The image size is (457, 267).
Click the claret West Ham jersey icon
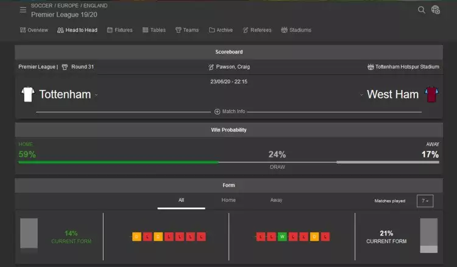tap(431, 94)
